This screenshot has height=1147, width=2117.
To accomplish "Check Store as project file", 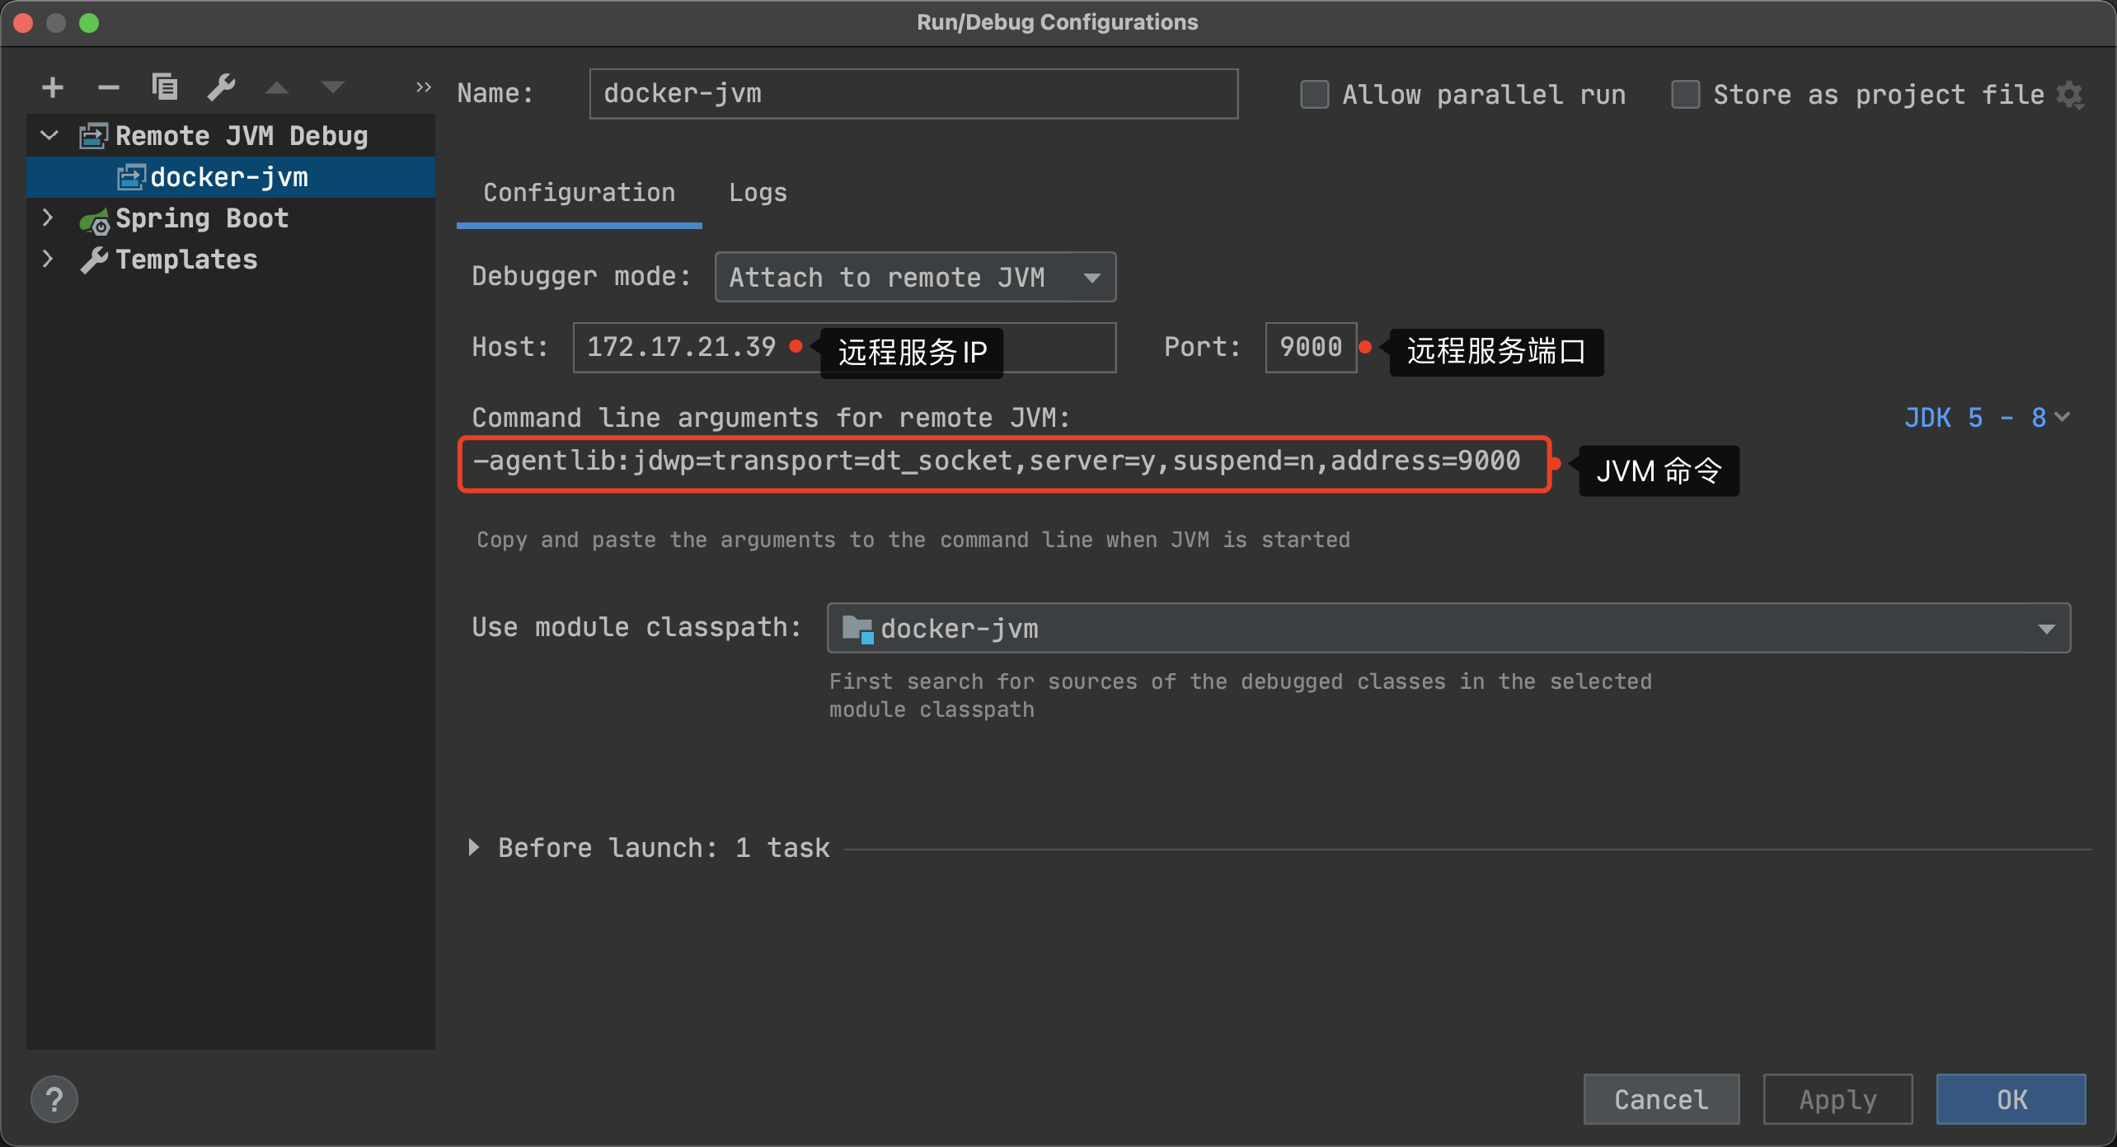I will [1685, 95].
